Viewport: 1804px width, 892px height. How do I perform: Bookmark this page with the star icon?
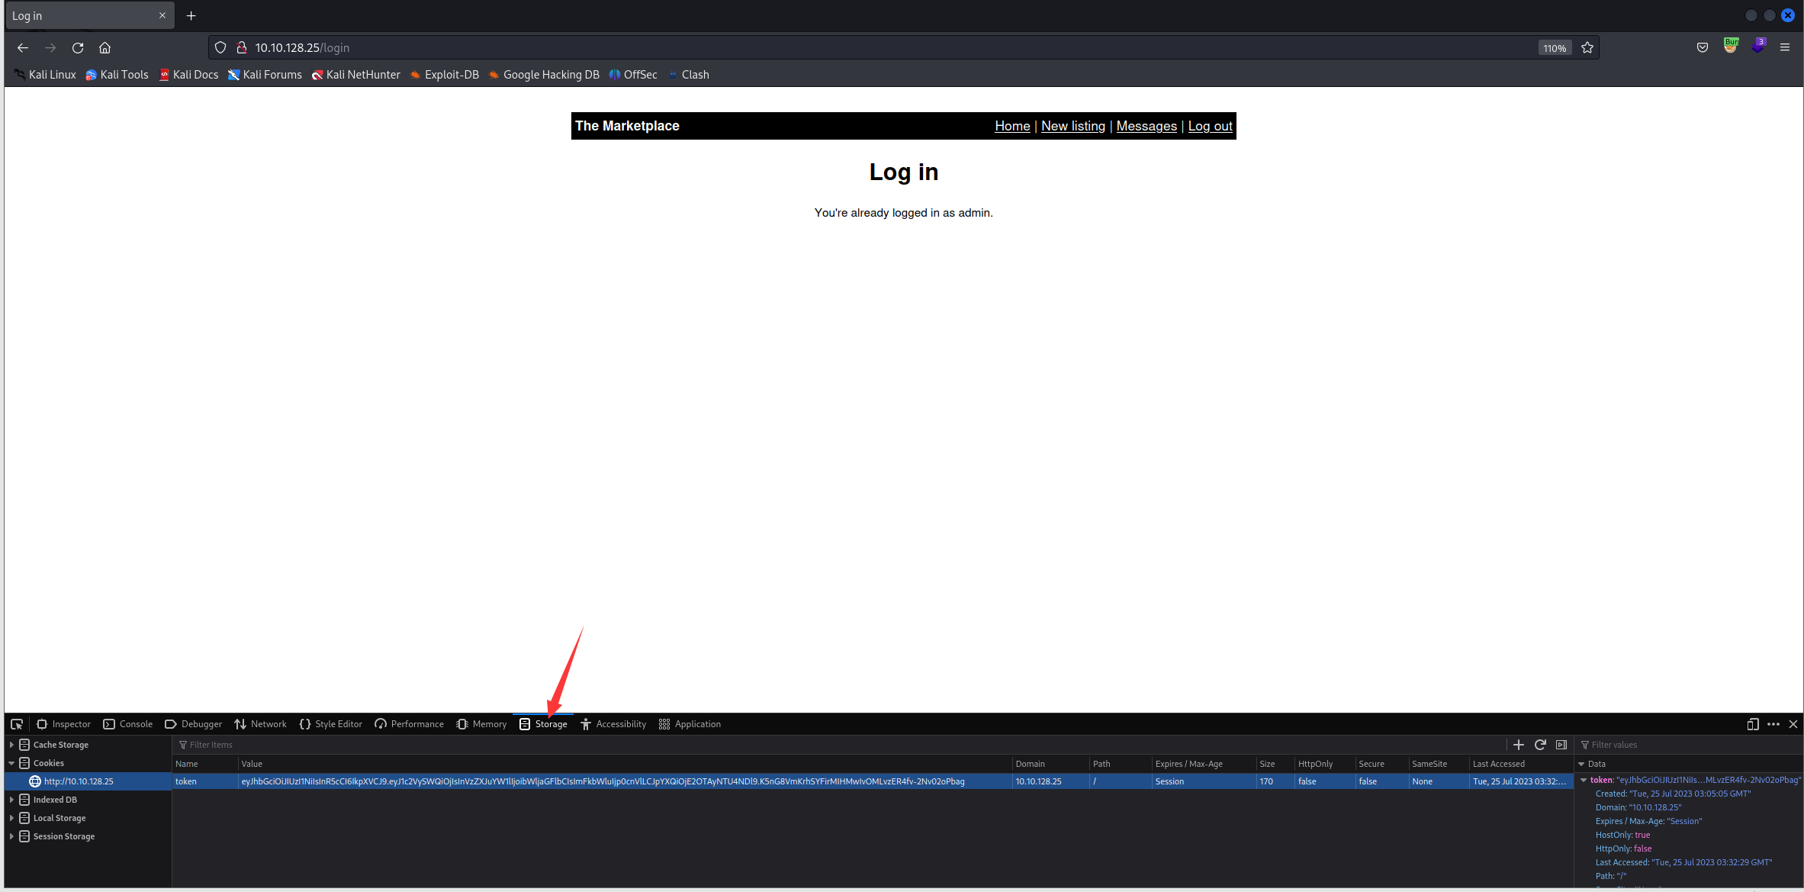point(1587,47)
